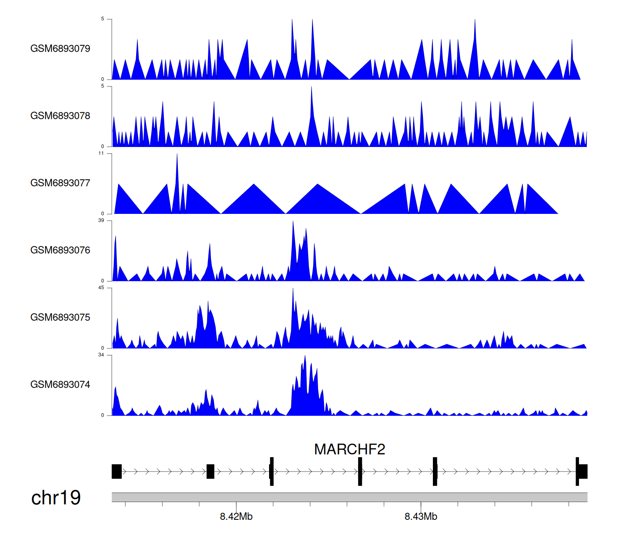Click the gray chromosome ideogram bar
Screen dimensions: 619x545
point(349,497)
